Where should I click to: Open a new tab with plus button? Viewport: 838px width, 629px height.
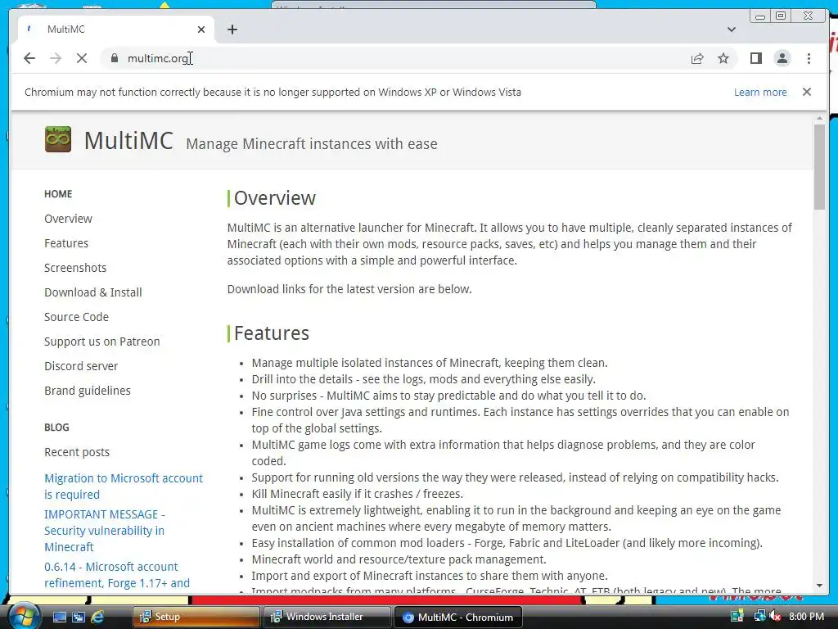click(x=232, y=29)
